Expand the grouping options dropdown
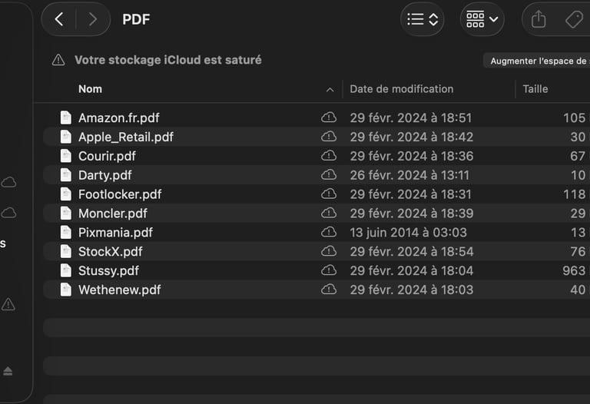This screenshot has height=404, width=590. point(482,19)
